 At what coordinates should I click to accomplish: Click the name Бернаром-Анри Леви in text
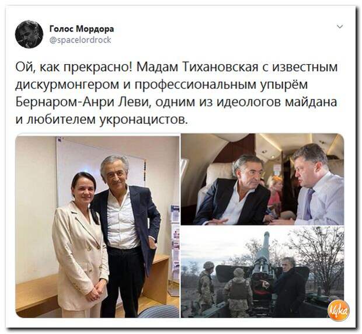(x=83, y=102)
